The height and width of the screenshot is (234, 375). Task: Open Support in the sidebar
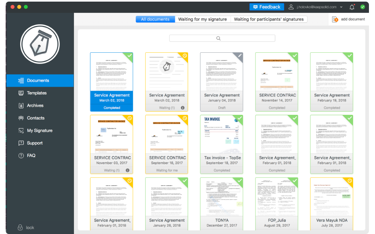click(40, 143)
